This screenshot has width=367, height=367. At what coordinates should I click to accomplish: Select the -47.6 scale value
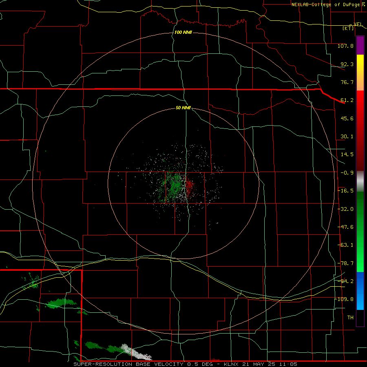pyautogui.click(x=345, y=227)
